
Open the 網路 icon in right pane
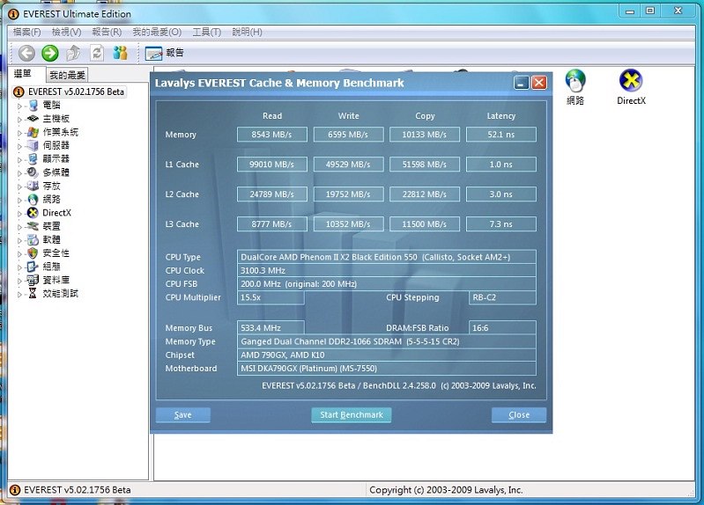click(x=575, y=88)
